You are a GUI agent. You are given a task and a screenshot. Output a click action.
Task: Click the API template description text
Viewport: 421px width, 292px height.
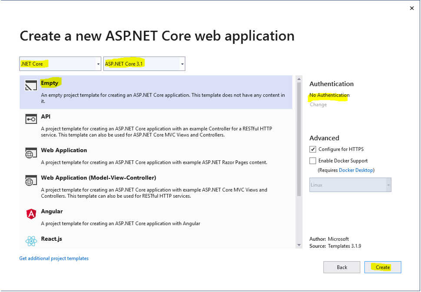(156, 132)
